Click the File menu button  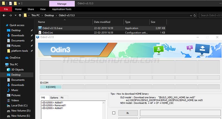tap(6, 9)
